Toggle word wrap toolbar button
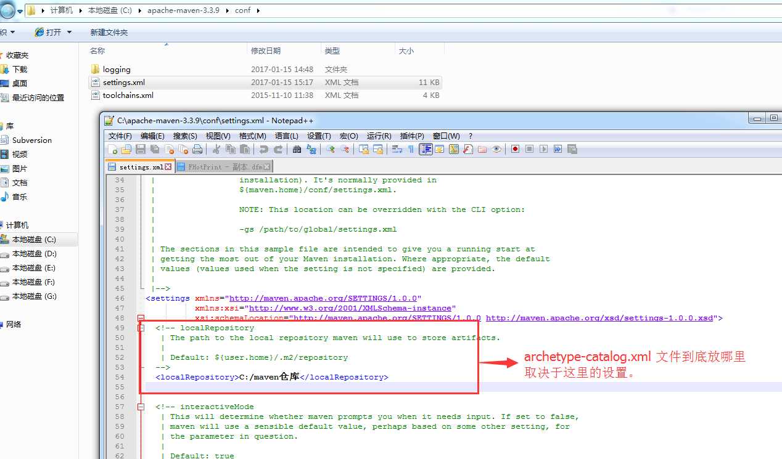Screen dimensions: 782x459 point(397,149)
